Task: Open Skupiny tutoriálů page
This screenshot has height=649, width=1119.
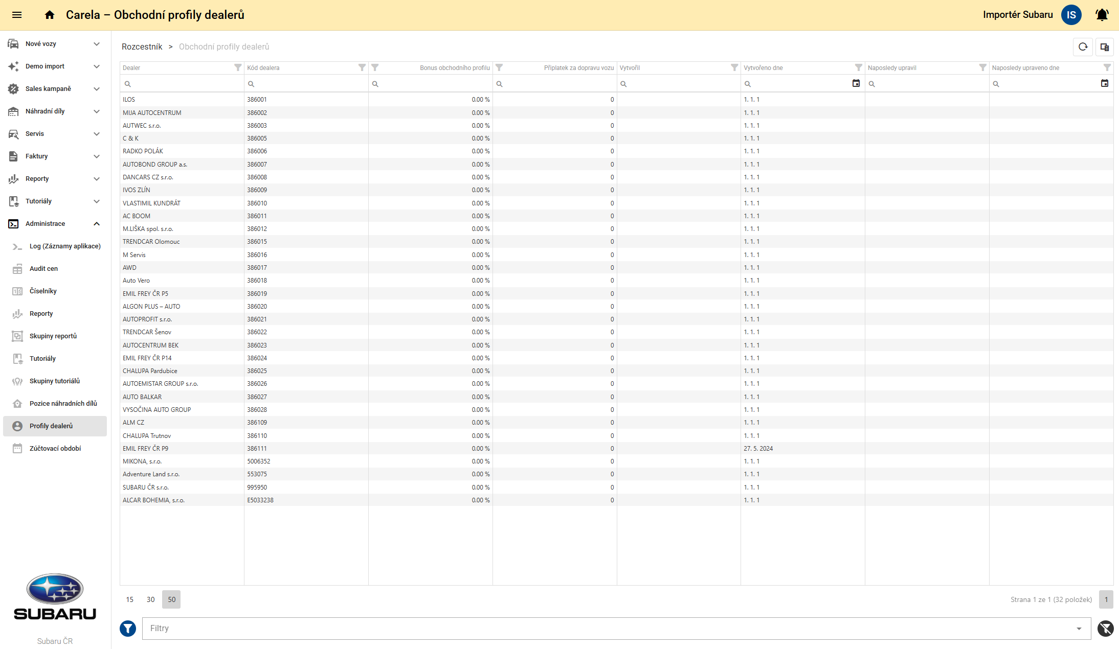Action: coord(55,381)
